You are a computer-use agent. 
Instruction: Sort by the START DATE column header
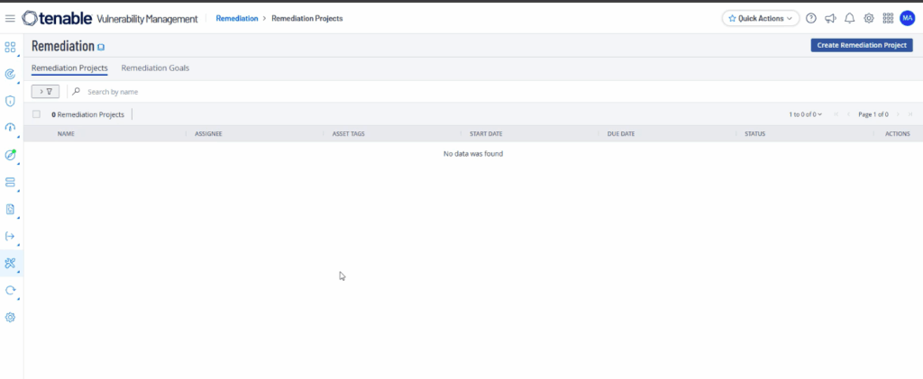486,134
